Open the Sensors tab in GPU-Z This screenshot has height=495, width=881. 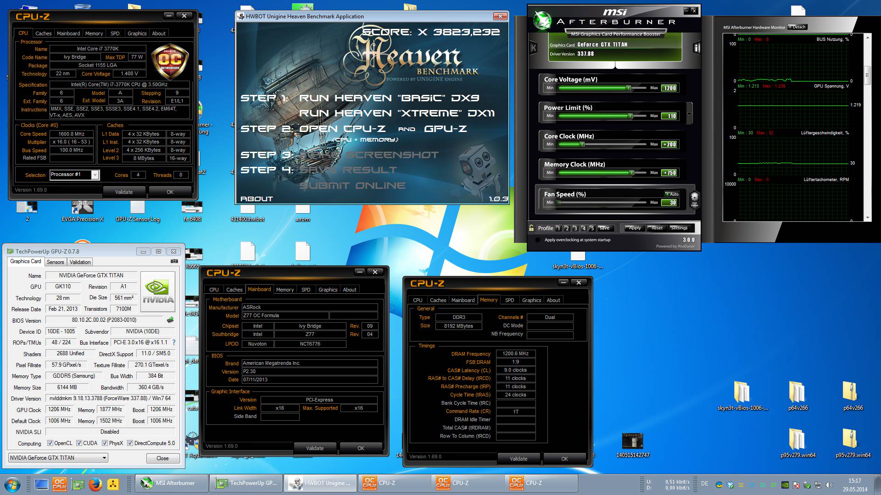[x=55, y=262]
